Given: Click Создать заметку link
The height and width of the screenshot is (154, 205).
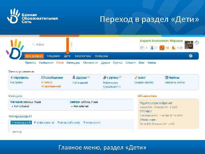Looking at the screenshot, I should tap(144, 82).
